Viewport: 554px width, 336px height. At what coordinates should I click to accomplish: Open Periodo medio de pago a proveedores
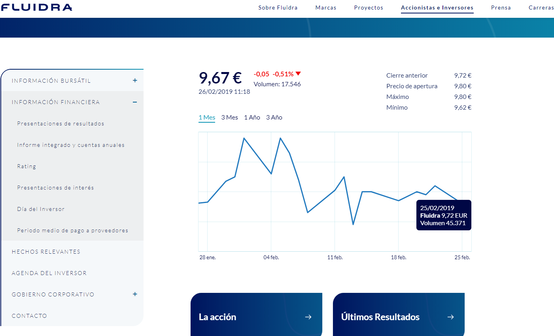point(73,230)
